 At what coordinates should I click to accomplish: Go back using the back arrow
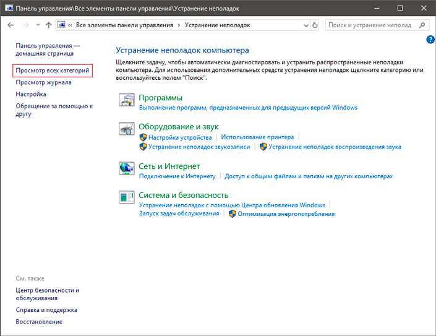click(11, 25)
